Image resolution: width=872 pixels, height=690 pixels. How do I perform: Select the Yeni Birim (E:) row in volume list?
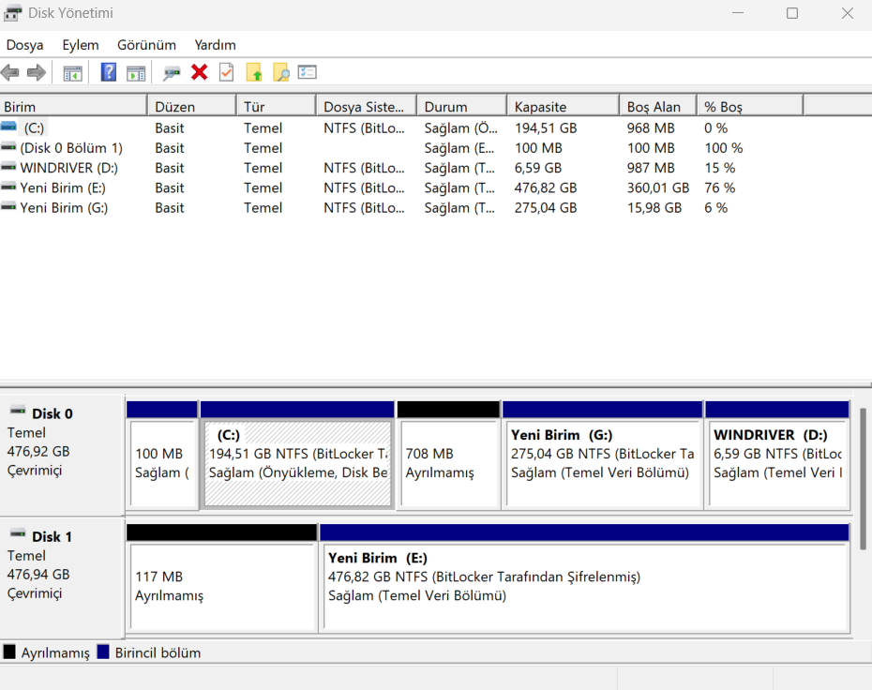pyautogui.click(x=401, y=187)
